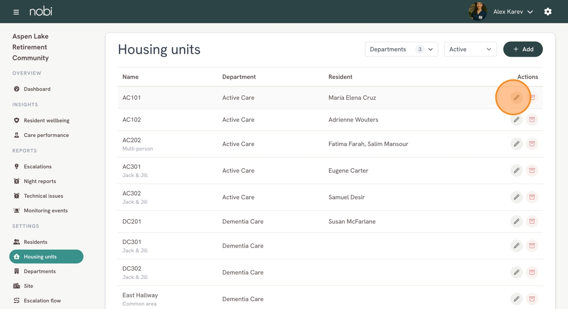
Task: Select resident Samuel Desir
Action: pyautogui.click(x=347, y=197)
